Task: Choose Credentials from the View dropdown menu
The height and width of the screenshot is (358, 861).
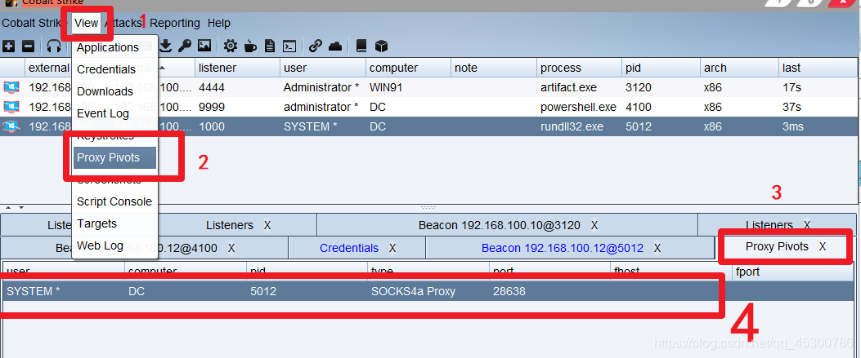Action: tap(114, 69)
